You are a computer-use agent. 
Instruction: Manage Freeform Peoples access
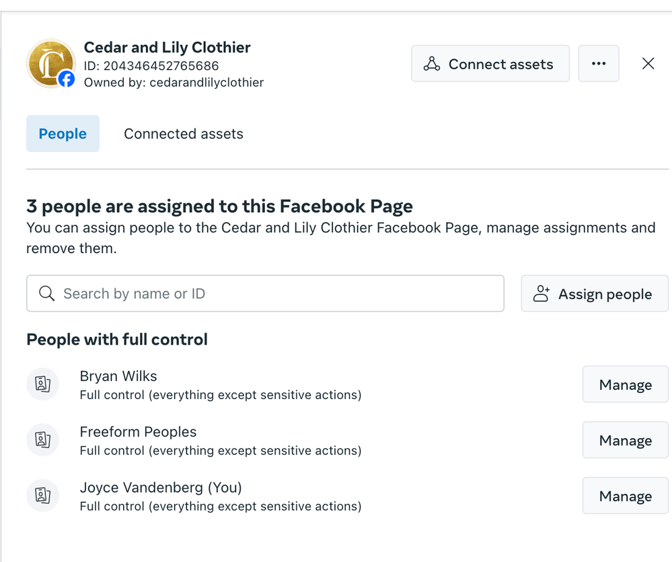tap(625, 441)
